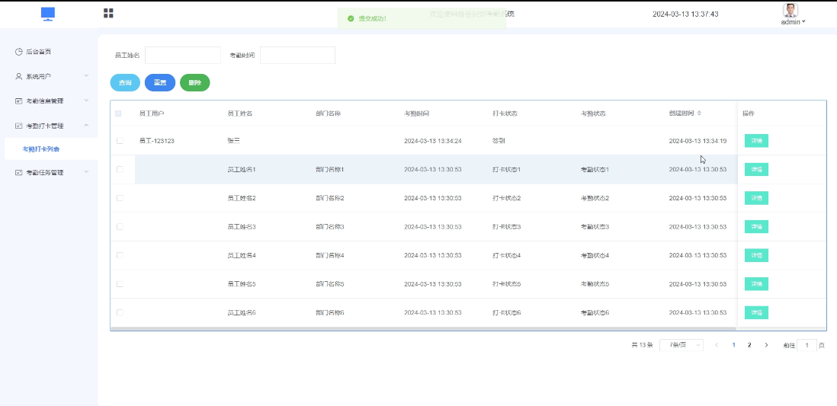
Task: Click the 员工-123123 cell
Action: coord(156,141)
